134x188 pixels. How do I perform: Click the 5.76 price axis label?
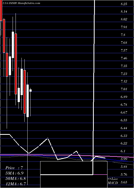click(x=124, y=175)
